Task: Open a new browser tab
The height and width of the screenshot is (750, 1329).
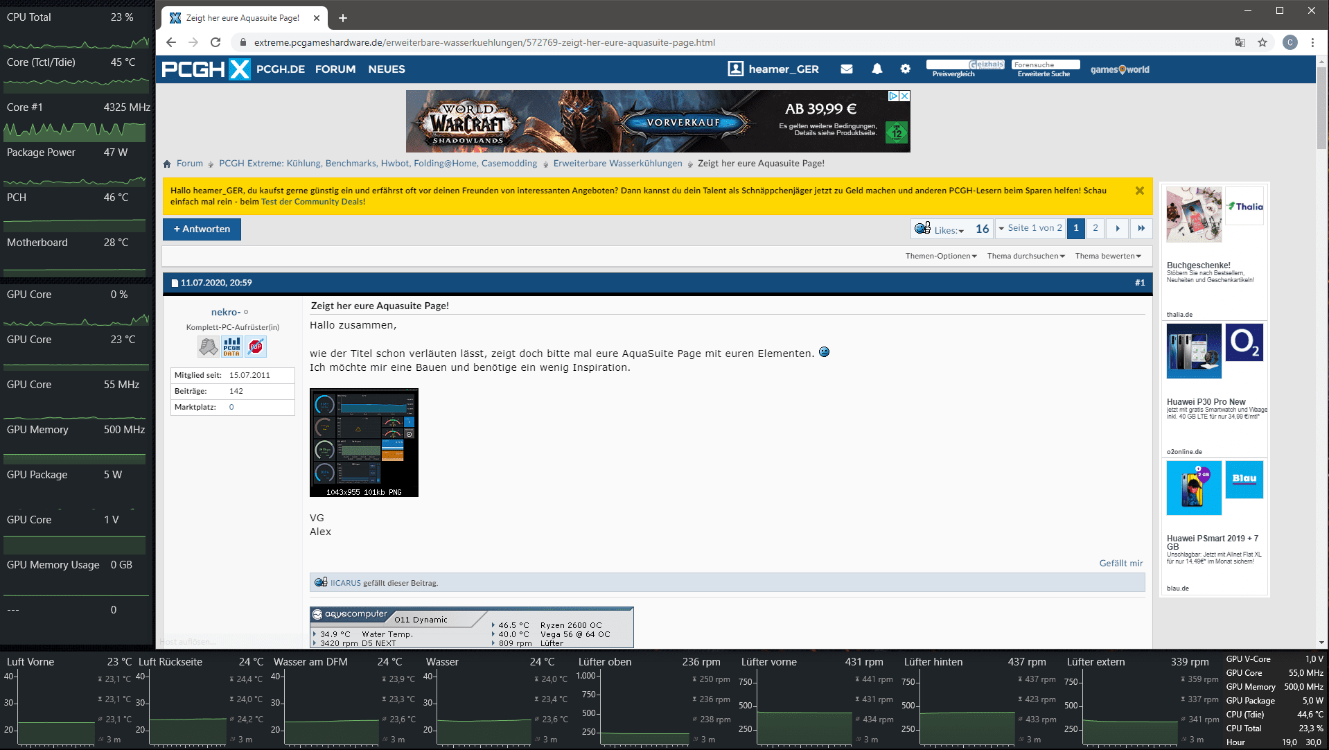Action: click(x=342, y=18)
